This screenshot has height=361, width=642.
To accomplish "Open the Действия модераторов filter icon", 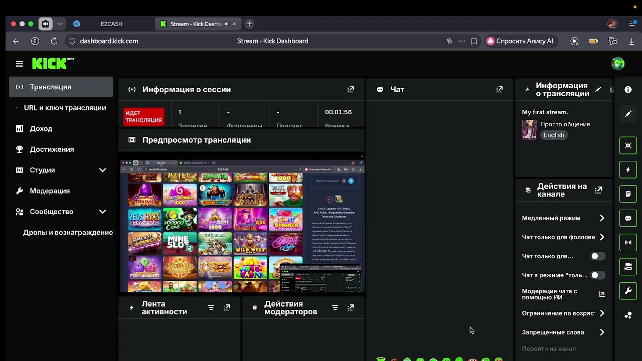I will click(335, 307).
